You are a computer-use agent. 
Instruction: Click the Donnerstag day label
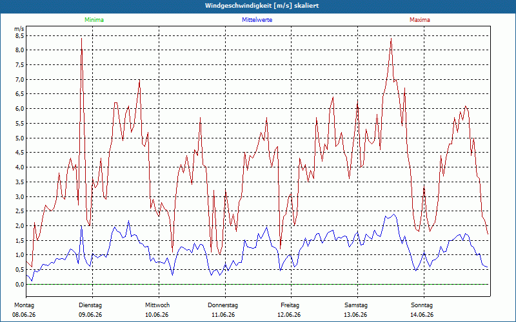pyautogui.click(x=223, y=305)
